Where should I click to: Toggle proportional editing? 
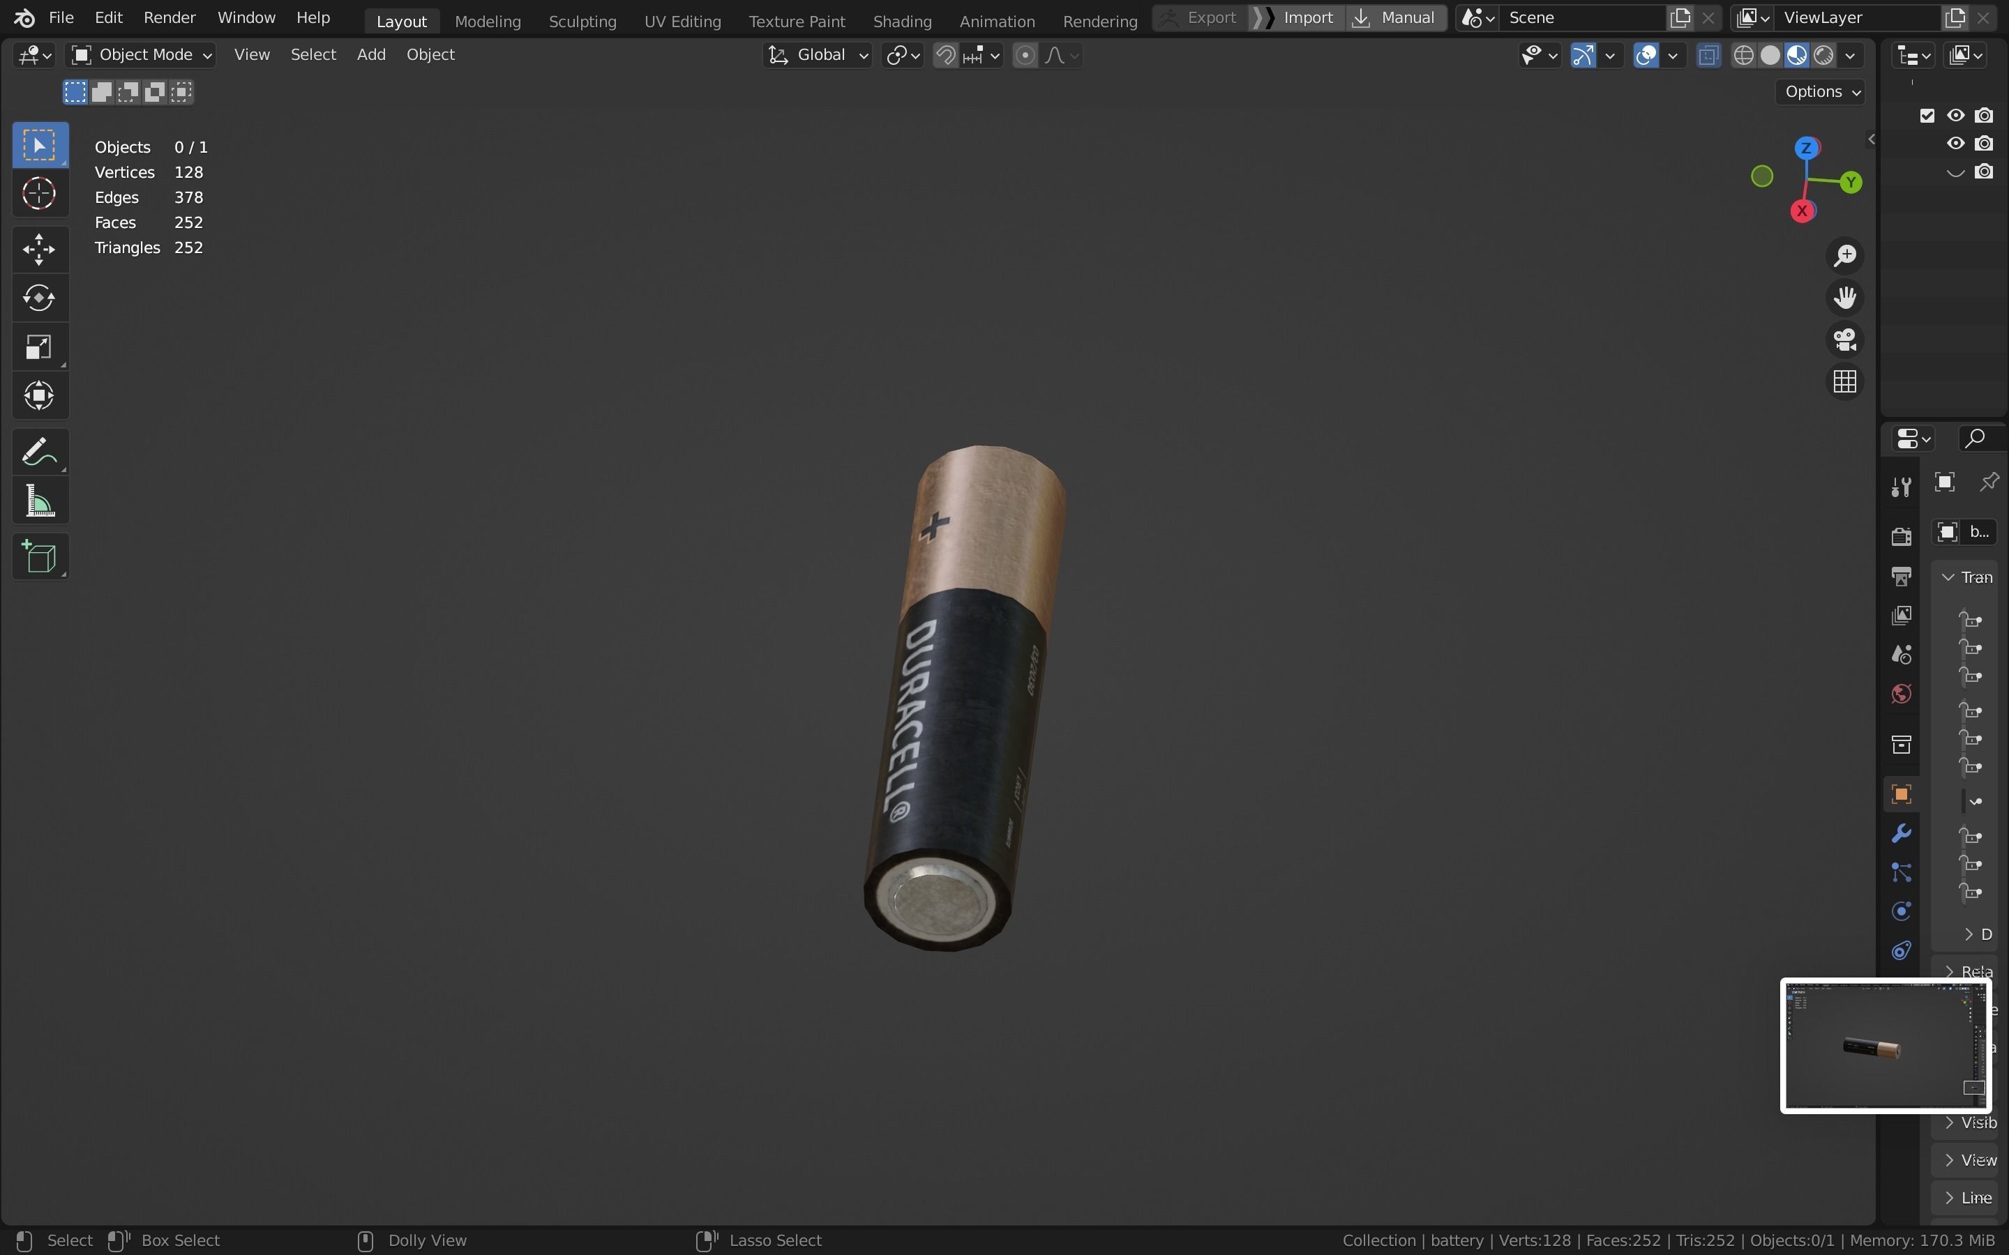tap(1025, 56)
